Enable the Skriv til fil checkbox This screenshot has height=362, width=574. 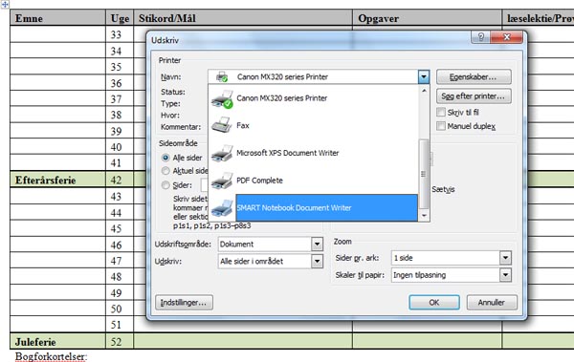pos(441,113)
